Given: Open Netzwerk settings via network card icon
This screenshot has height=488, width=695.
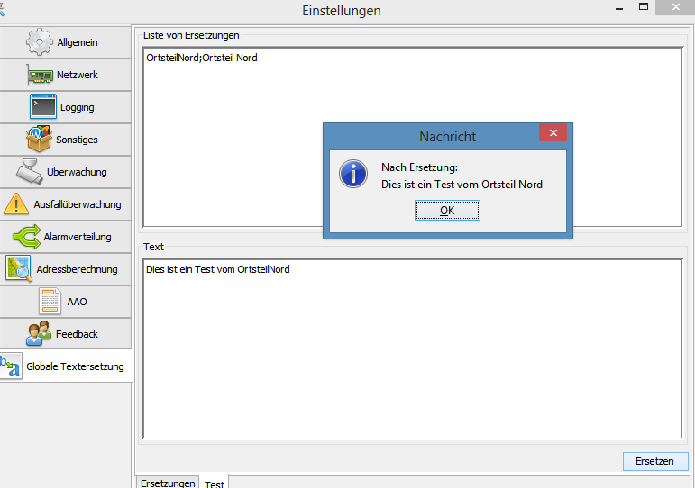Looking at the screenshot, I should pyautogui.click(x=41, y=75).
